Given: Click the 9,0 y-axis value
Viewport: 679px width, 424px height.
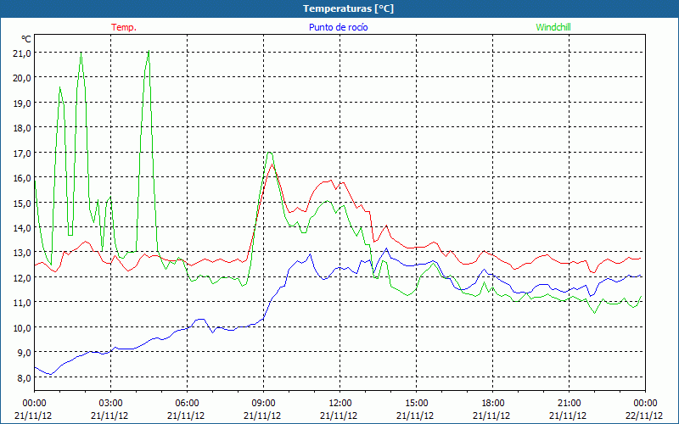Looking at the screenshot, I should (x=25, y=353).
